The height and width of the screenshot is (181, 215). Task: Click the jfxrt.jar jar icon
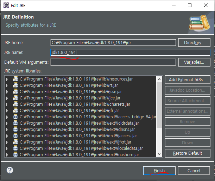coord(15,142)
